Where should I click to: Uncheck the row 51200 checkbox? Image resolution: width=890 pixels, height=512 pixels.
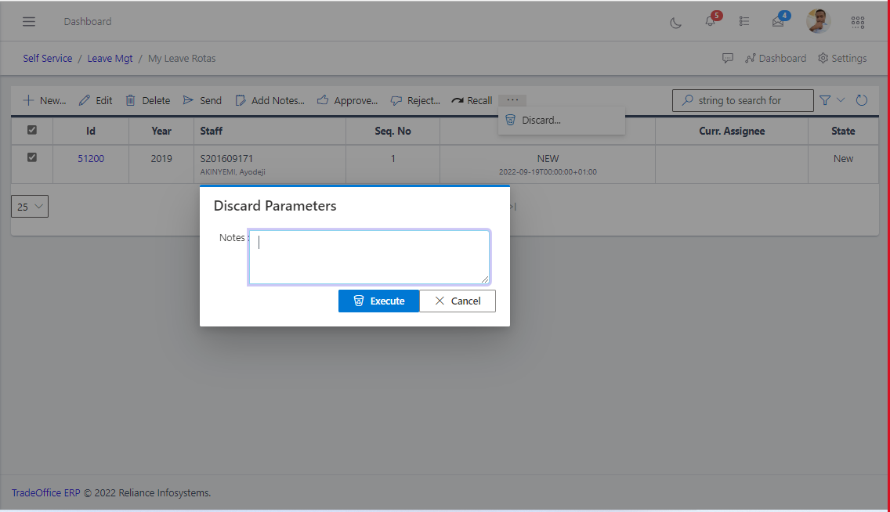click(32, 157)
